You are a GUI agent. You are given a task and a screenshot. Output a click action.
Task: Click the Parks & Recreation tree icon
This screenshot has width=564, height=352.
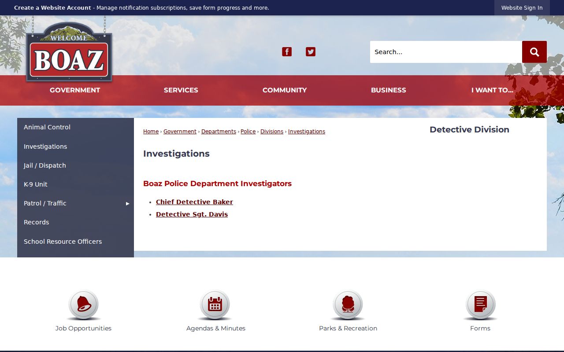coord(348,304)
